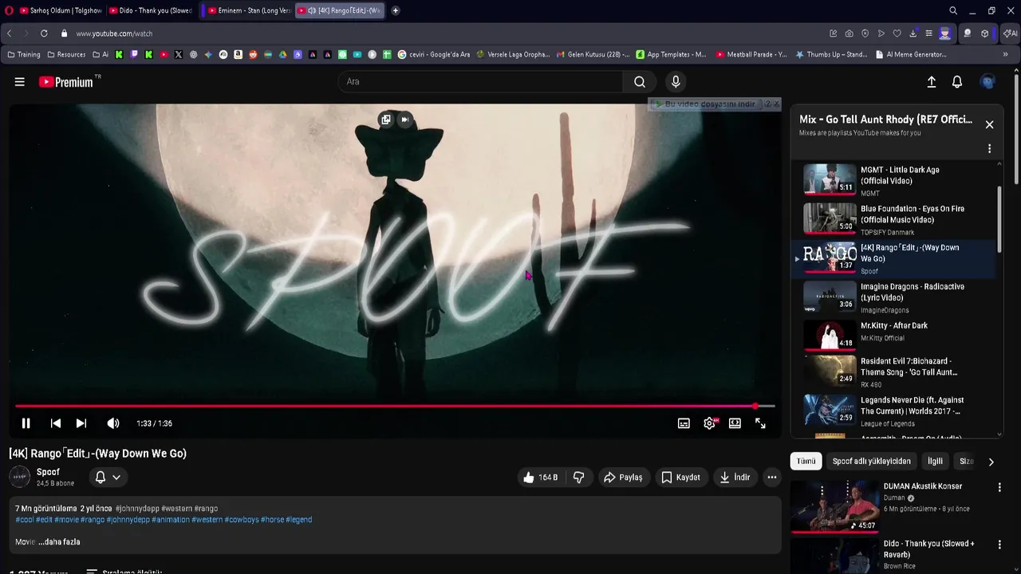Select Spoof adlı yükleyiciden chip
This screenshot has height=574, width=1021.
tap(871, 461)
